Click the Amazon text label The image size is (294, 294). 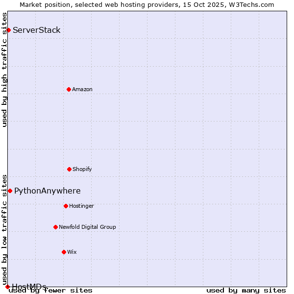82,89
